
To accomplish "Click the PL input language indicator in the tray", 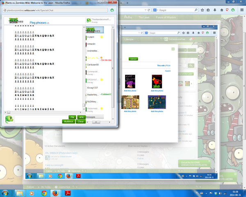I will coord(197,192).
